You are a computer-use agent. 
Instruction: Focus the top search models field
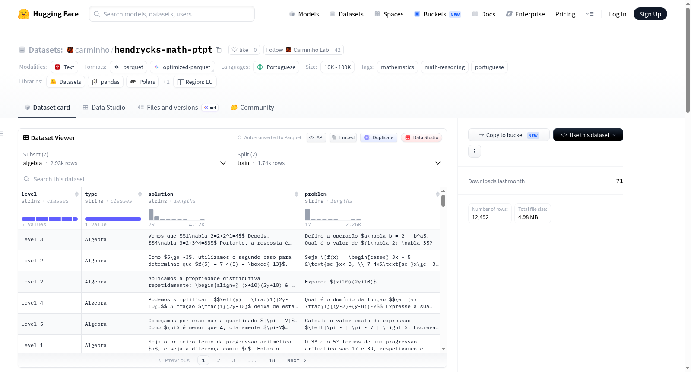point(172,14)
